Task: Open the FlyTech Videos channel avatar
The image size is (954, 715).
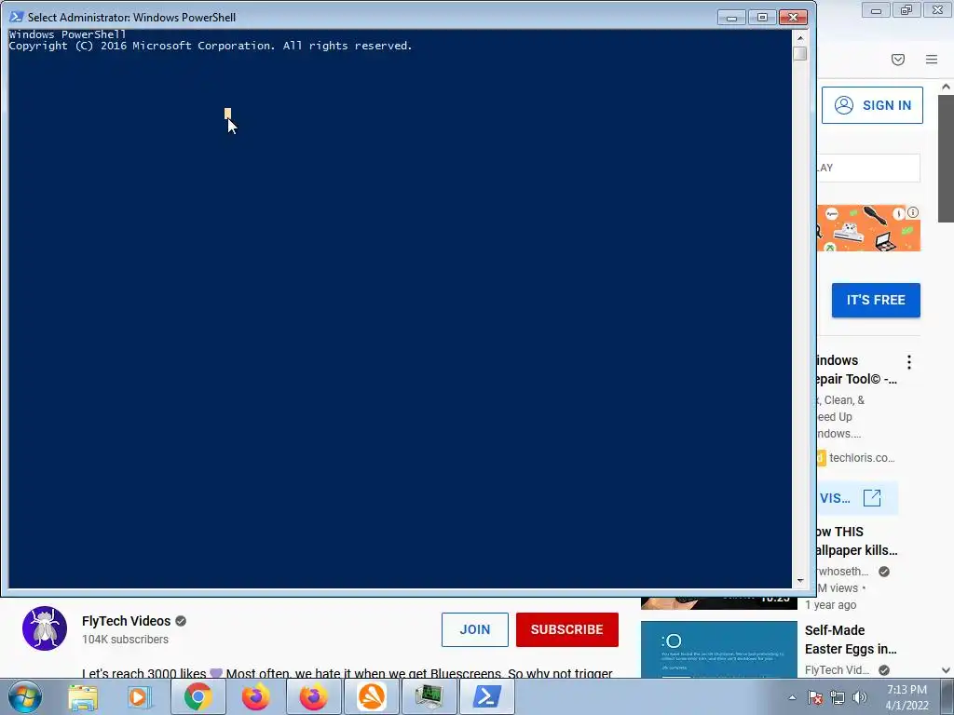Action: click(45, 628)
